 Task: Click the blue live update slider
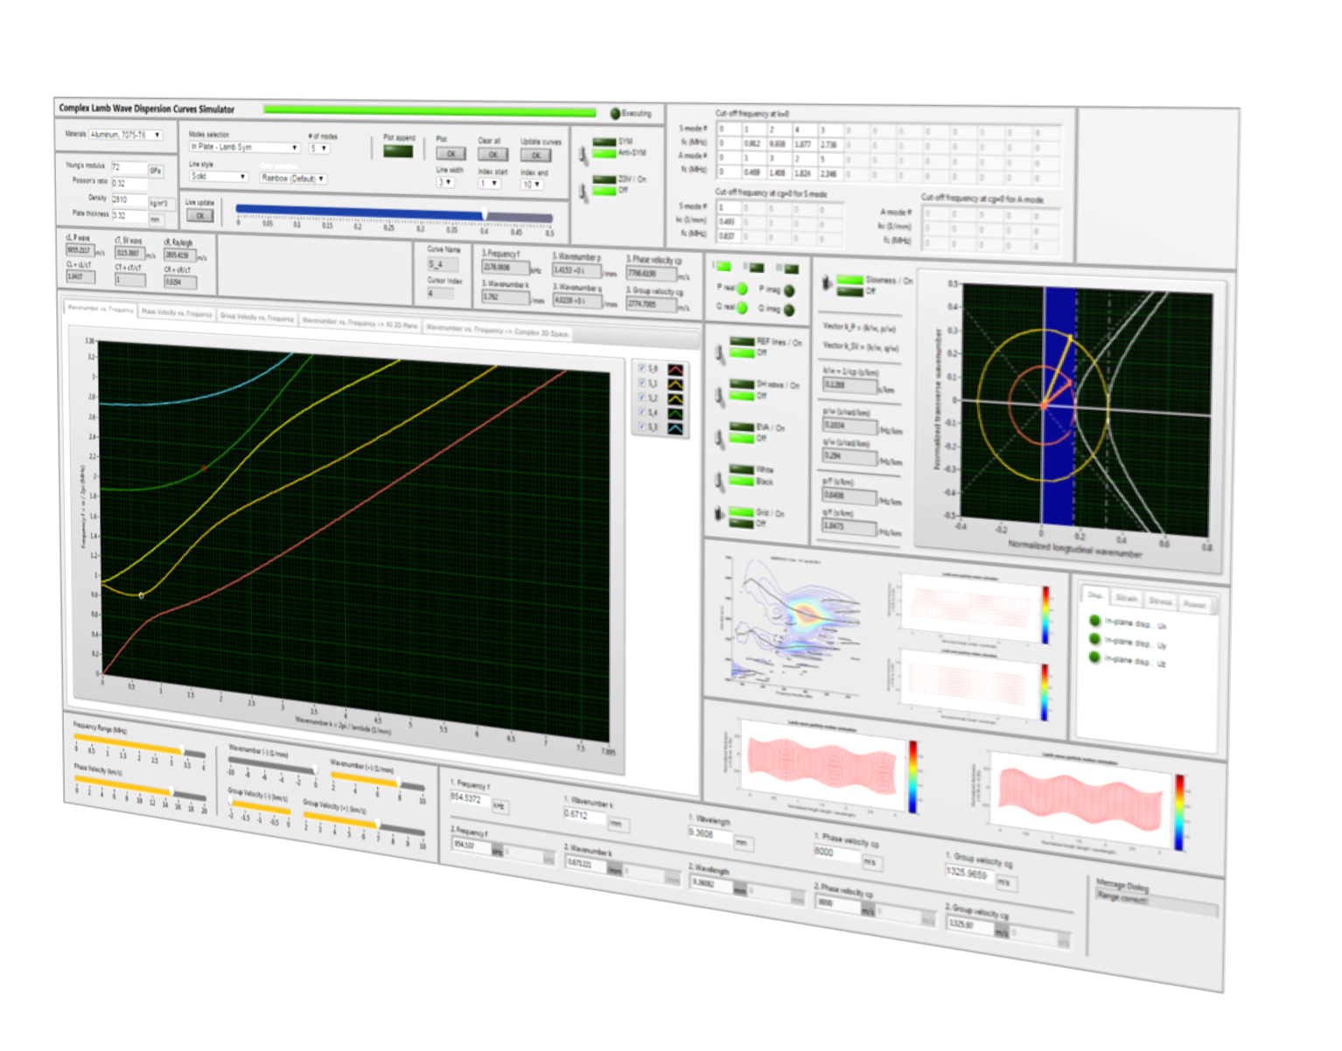pos(395,213)
